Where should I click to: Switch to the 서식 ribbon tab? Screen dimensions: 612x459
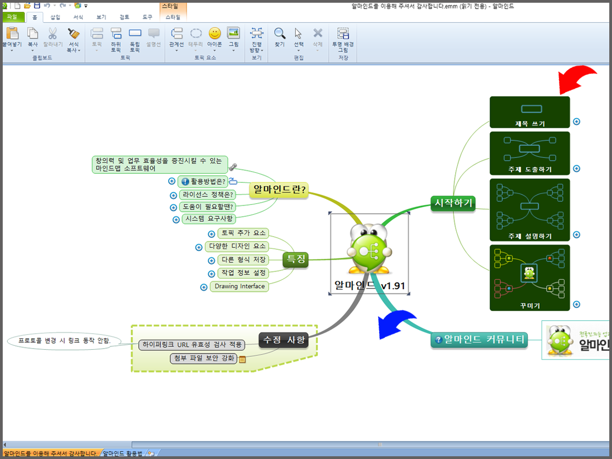78,17
